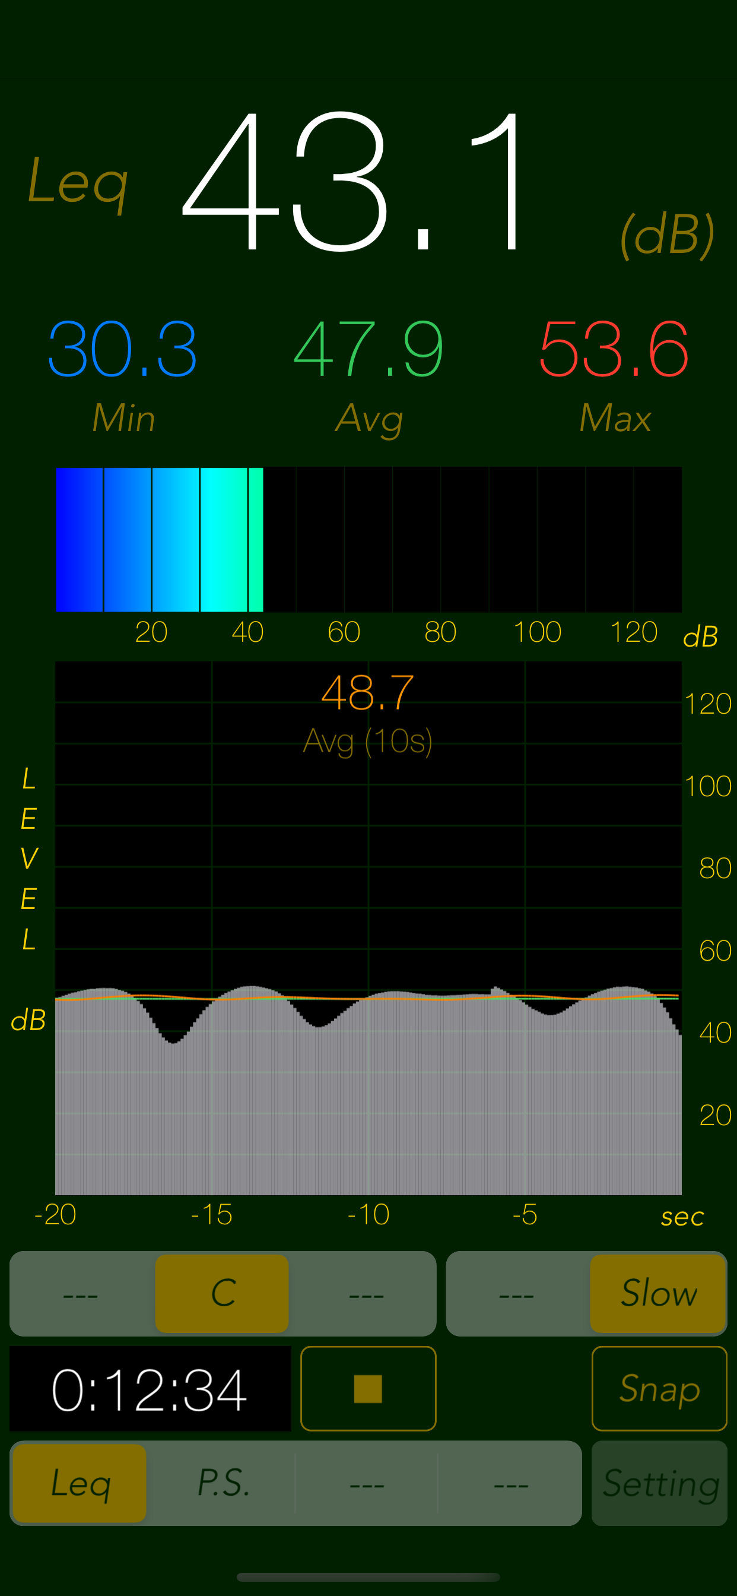Tap the Max value 53.6

click(x=614, y=348)
